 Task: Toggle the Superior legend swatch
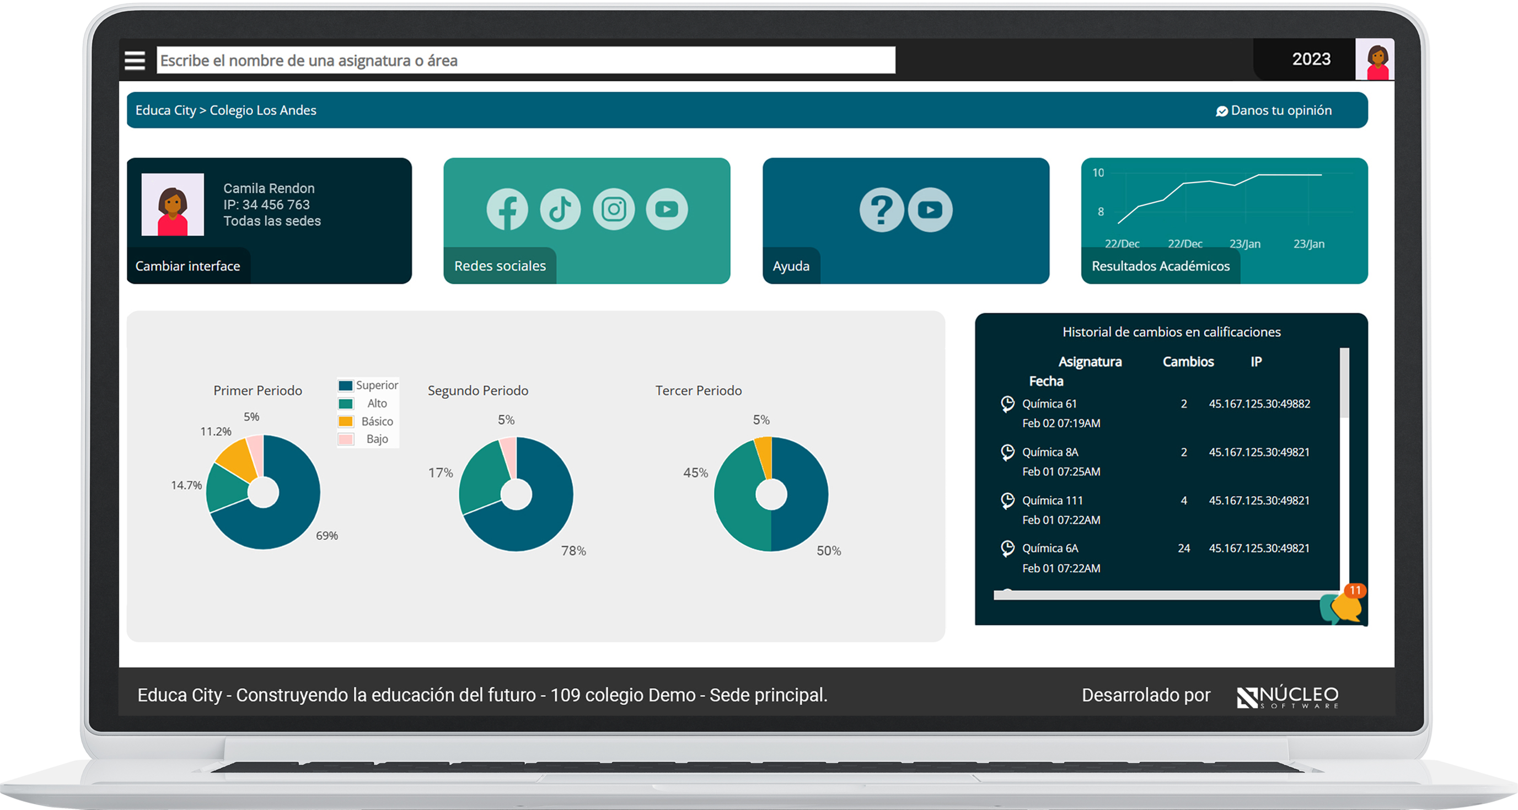click(x=346, y=385)
